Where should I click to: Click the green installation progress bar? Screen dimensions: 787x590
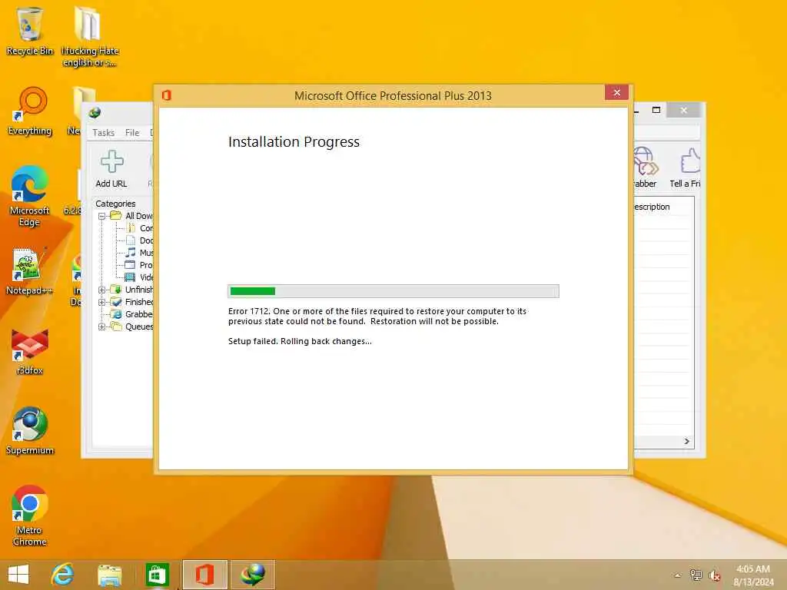tap(393, 291)
